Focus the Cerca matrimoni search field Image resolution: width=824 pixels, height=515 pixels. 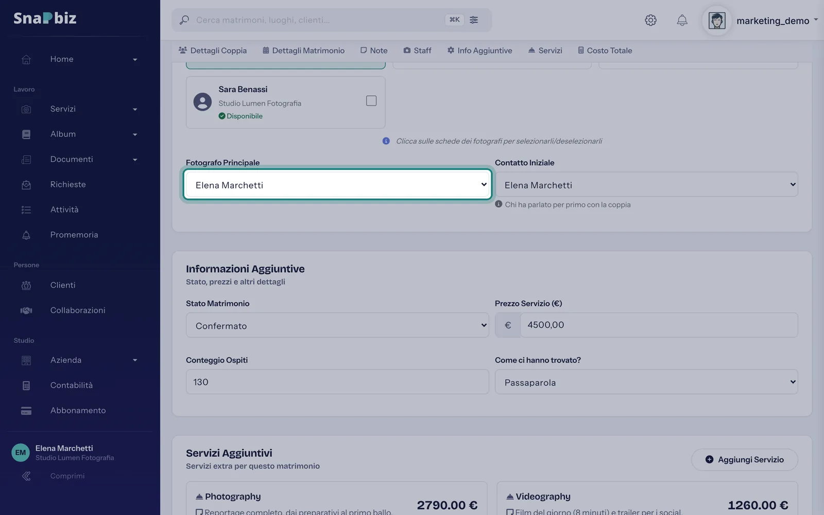317,20
